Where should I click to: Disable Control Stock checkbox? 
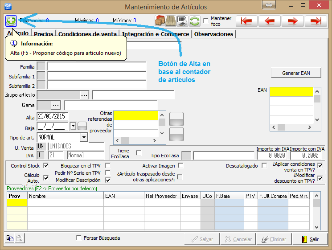(46, 165)
